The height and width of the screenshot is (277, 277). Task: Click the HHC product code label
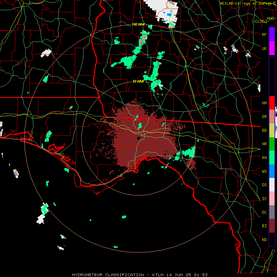click(271, 18)
